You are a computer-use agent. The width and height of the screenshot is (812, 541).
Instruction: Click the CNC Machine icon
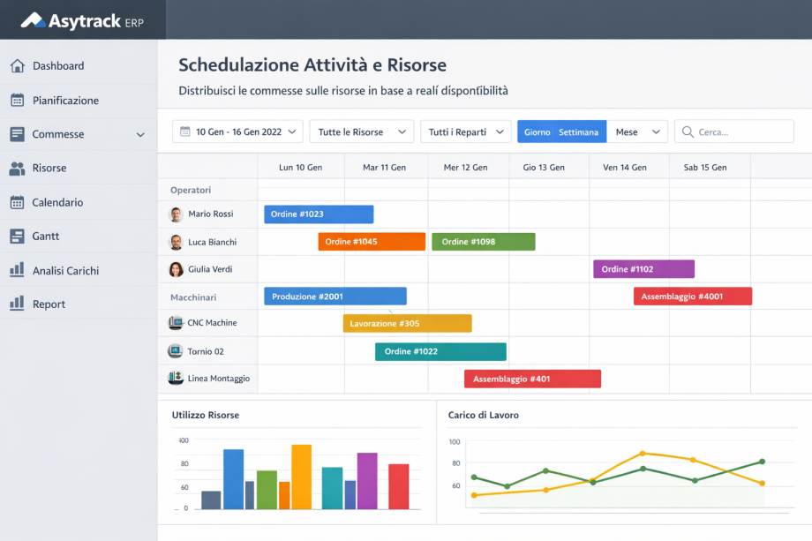coord(176,323)
